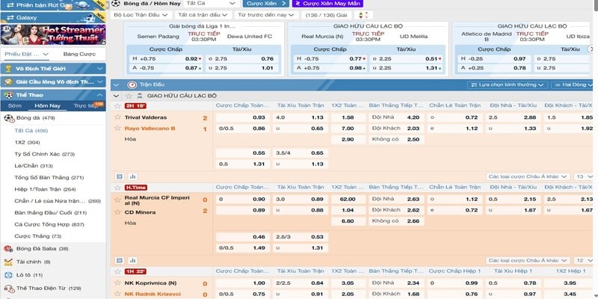Image resolution: width=598 pixels, height=299 pixels.
Task: Click the soccer ball icon beside Bóng đá (479)
Action: click(x=8, y=118)
